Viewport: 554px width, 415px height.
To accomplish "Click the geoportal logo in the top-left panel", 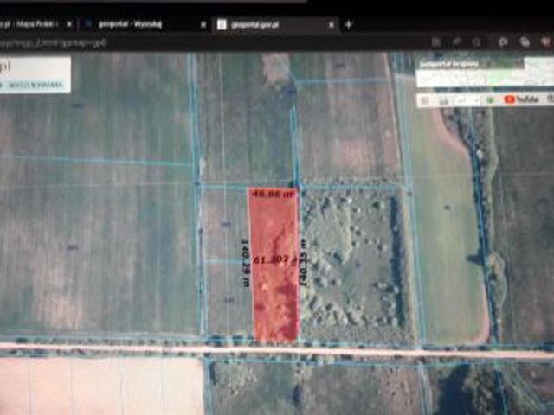I will tap(6, 66).
